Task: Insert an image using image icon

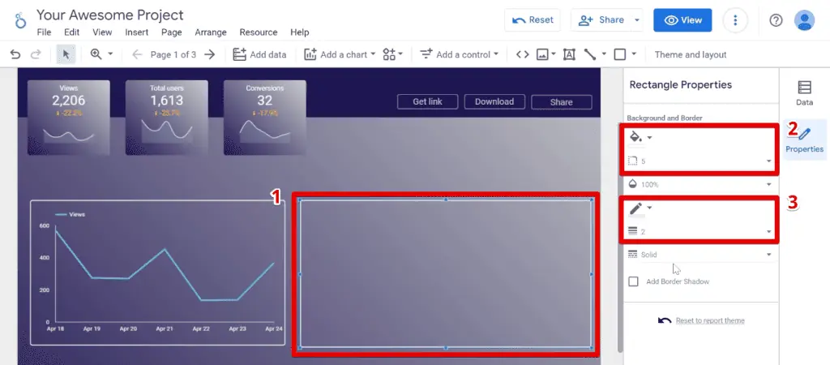Action: coord(542,54)
